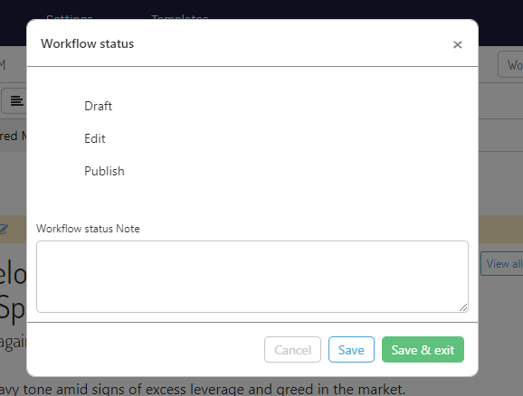Select the Edit workflow status
This screenshot has height=396, width=523.
point(95,138)
